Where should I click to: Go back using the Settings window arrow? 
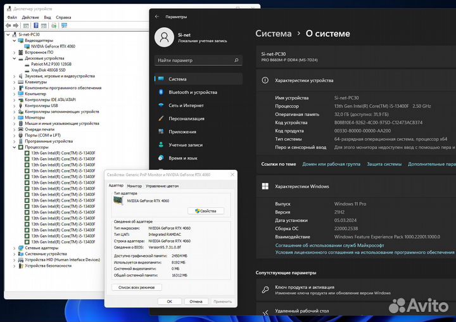coord(157,16)
